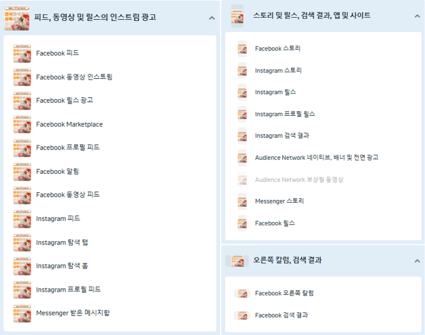
Task: Select the Facebook 스토리 label
Action: (x=278, y=48)
